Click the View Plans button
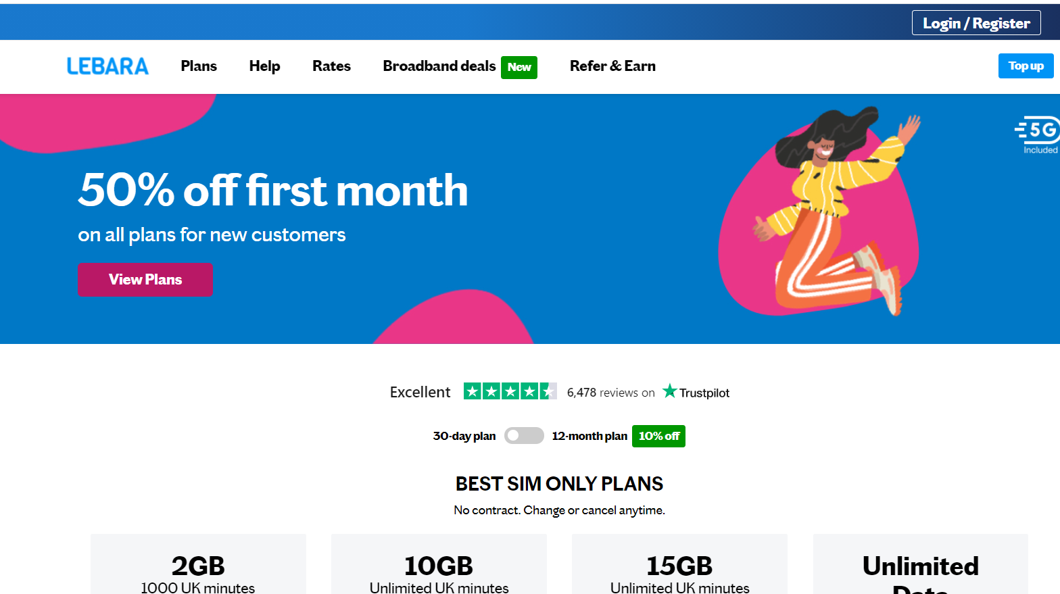The image size is (1060, 594). [x=145, y=280]
